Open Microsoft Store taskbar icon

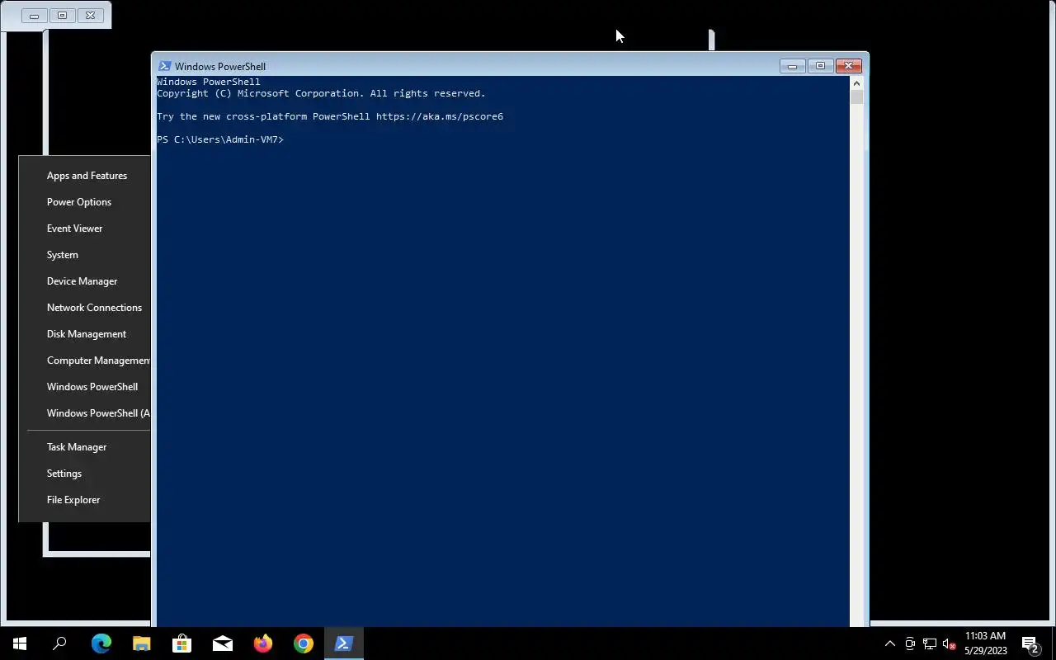click(x=181, y=643)
